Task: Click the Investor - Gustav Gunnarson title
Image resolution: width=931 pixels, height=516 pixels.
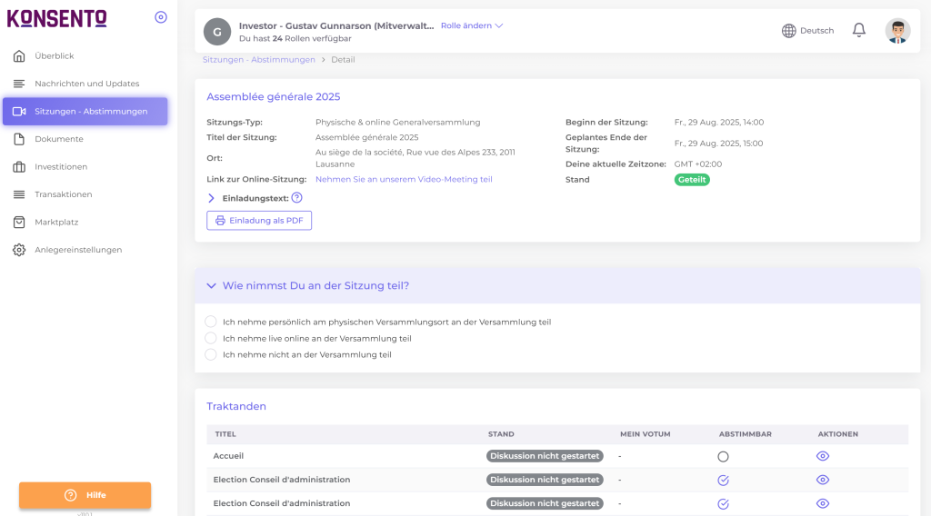Action: tap(336, 25)
